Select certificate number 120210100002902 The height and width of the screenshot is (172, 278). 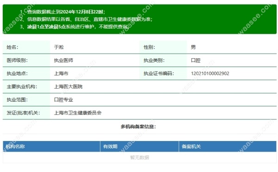(210, 74)
